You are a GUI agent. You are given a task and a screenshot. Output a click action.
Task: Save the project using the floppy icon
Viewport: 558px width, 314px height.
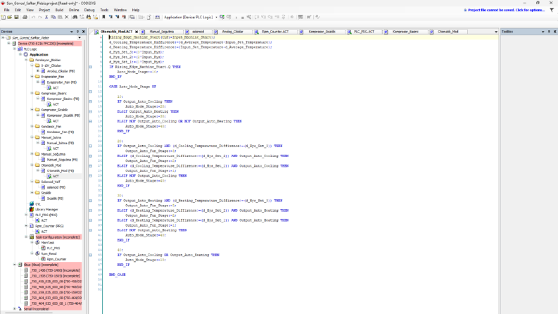tap(16, 17)
